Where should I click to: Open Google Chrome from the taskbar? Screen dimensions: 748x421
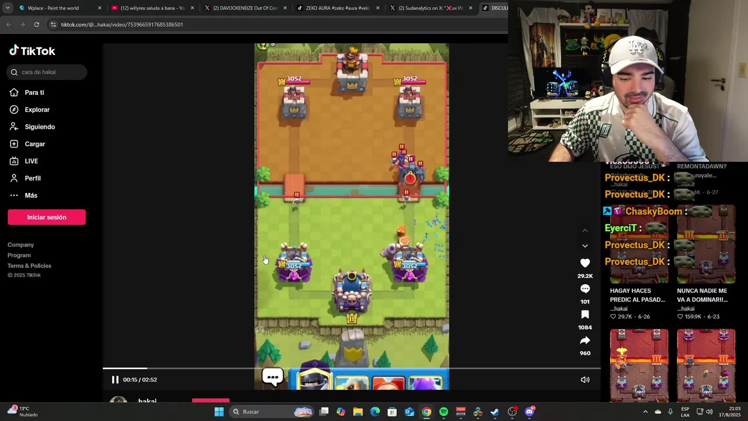click(427, 412)
